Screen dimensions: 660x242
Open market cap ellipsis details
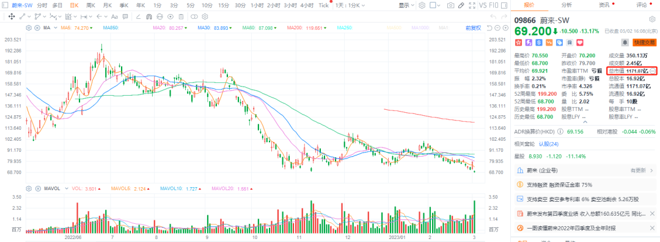coord(653,71)
